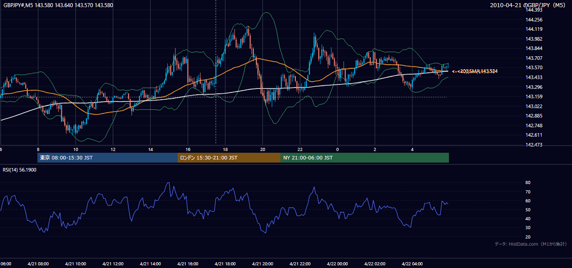Click the 'データ: HistData.com' source credit
This screenshot has height=268, width=572.
click(530, 244)
